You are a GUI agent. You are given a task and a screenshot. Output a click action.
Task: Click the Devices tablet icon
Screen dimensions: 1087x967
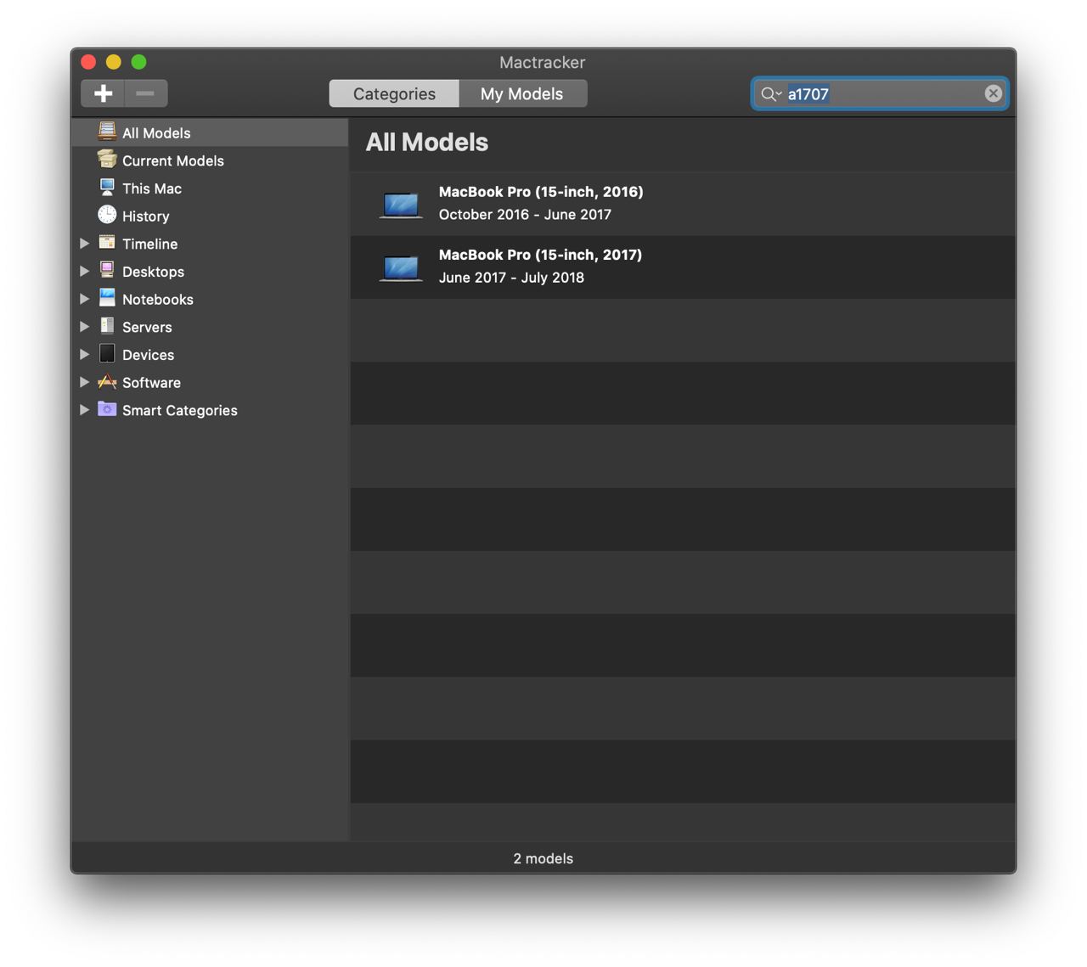click(x=107, y=353)
